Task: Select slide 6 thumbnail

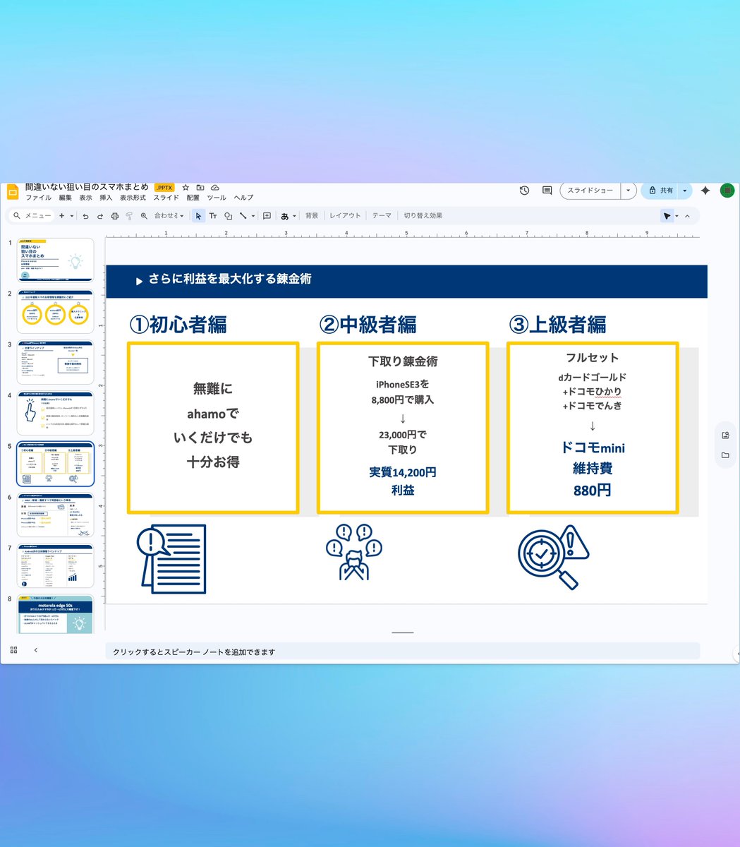Action: pos(56,515)
